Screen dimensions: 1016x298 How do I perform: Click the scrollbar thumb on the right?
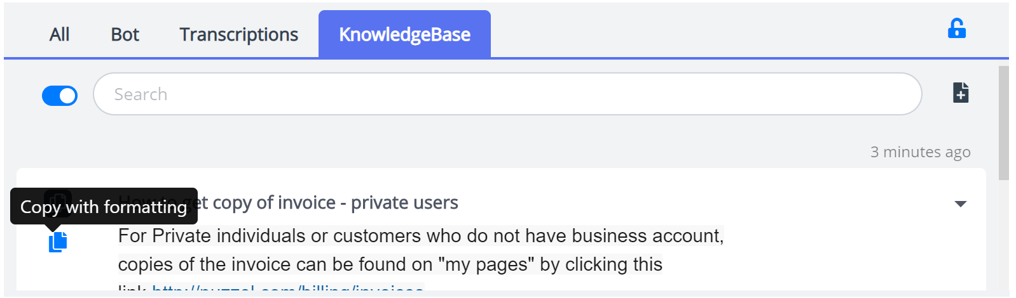[1003, 122]
